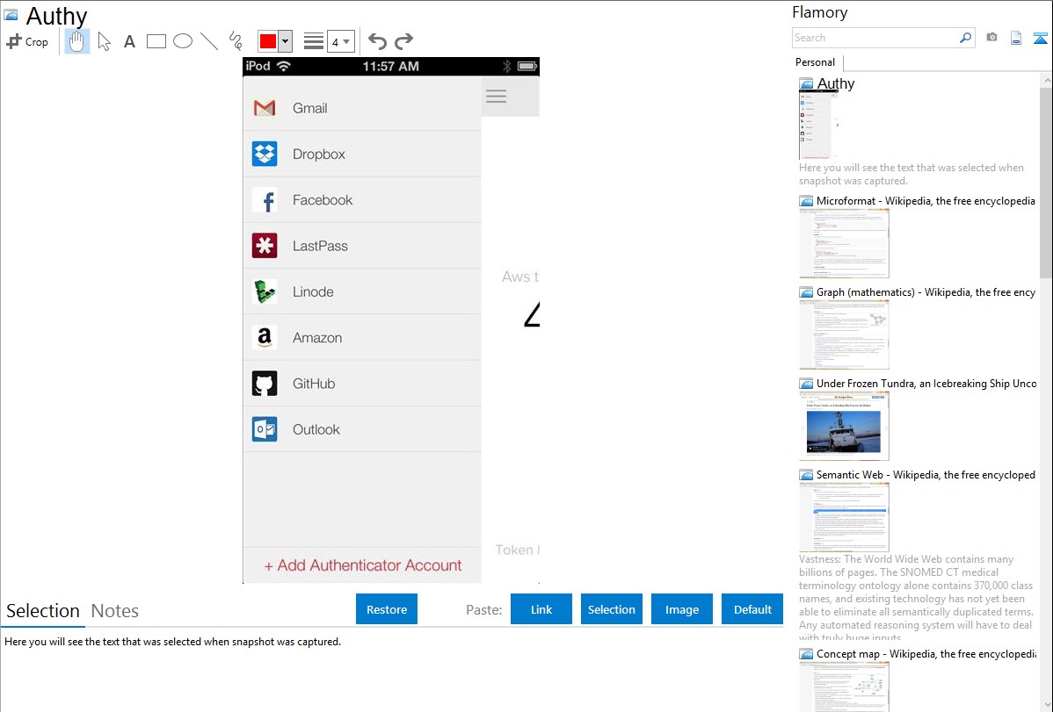Image resolution: width=1053 pixels, height=712 pixels.
Task: Open the line width dropdown showing 4
Action: 341,41
